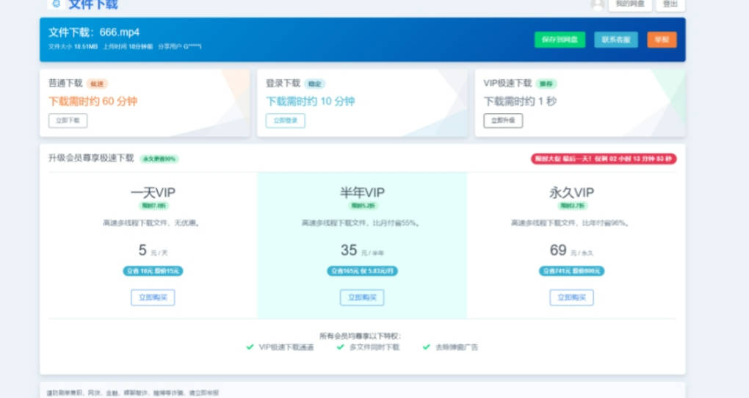The image size is (749, 398).
Task: Click the green 保存到网盘 button
Action: tap(560, 40)
